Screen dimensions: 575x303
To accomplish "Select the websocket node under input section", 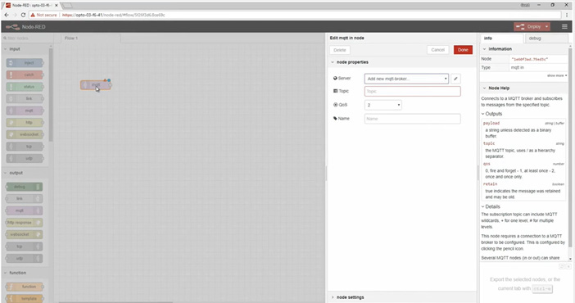I will [25, 134].
